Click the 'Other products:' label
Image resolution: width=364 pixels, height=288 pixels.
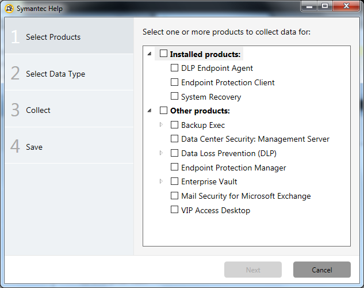[200, 111]
